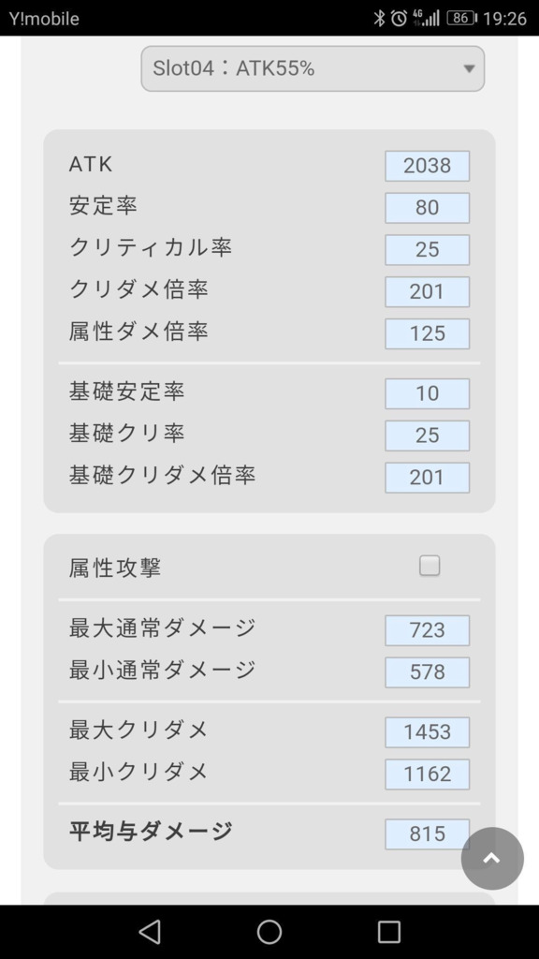Select the クリダメ倍率 field 201
This screenshot has width=539, height=959.
pyautogui.click(x=427, y=292)
